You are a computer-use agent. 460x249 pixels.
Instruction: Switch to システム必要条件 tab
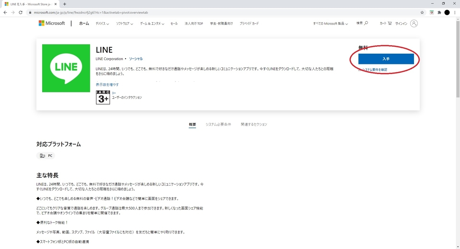click(218, 124)
